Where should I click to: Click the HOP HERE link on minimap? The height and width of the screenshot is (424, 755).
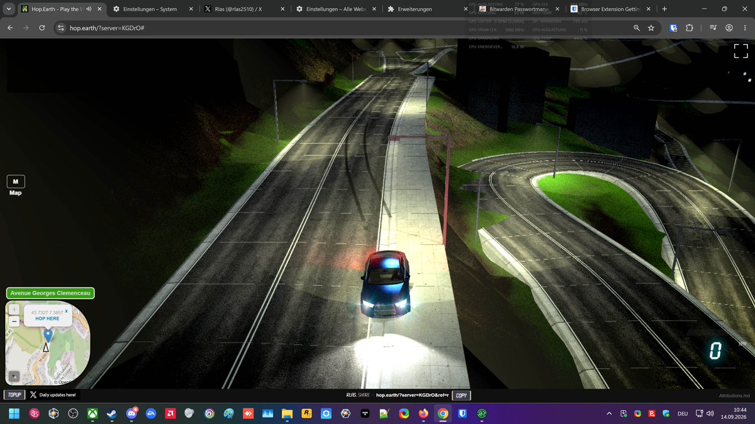tap(47, 318)
